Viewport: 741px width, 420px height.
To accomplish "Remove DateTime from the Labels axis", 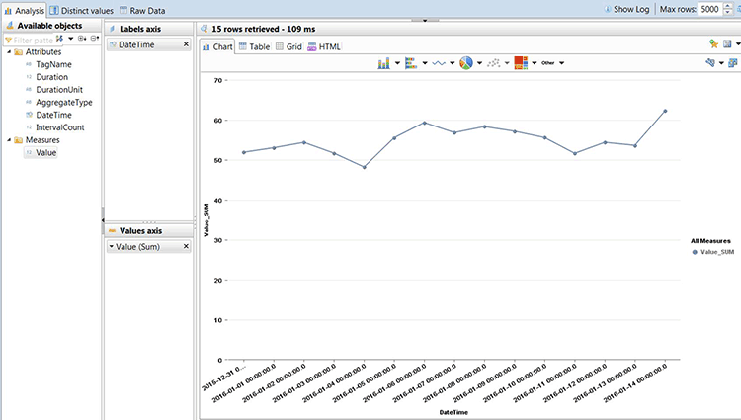I will pyautogui.click(x=186, y=45).
